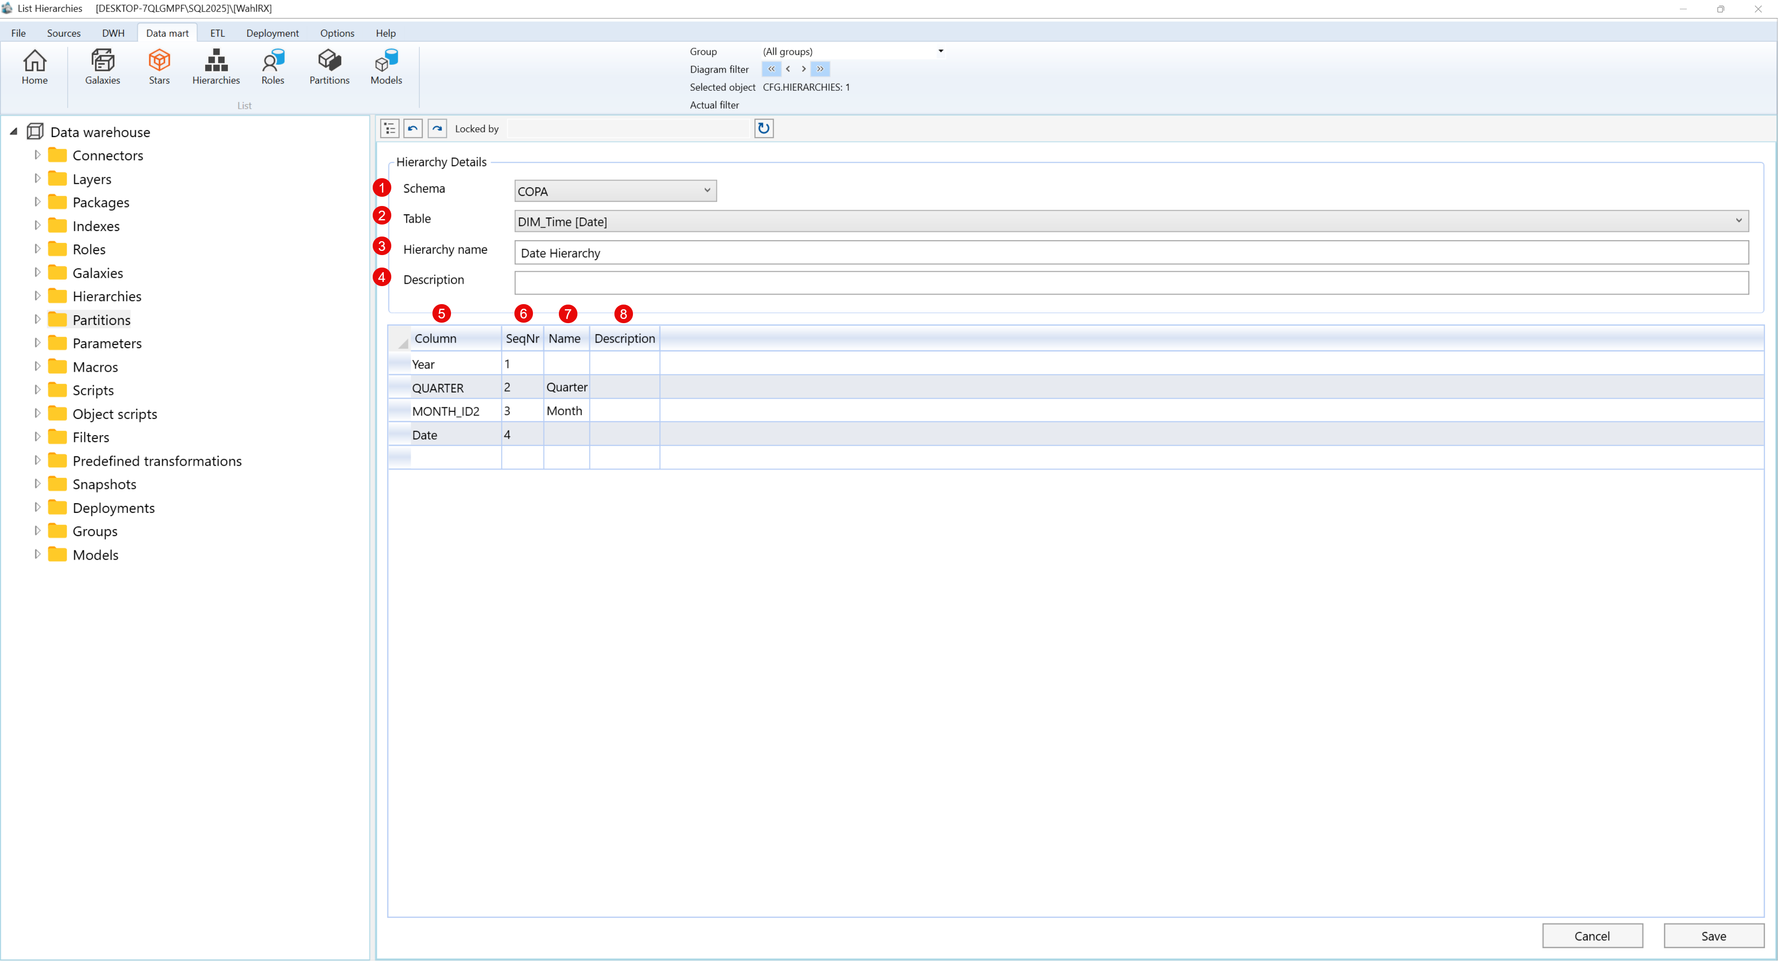
Task: Toggle the tree view icon in toolbar
Action: click(x=389, y=128)
